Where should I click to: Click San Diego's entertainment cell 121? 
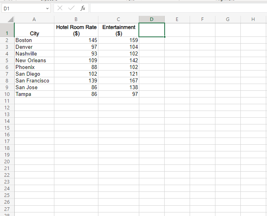[119, 74]
